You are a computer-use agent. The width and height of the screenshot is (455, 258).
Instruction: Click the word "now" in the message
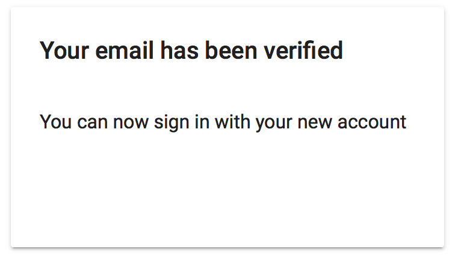click(131, 122)
